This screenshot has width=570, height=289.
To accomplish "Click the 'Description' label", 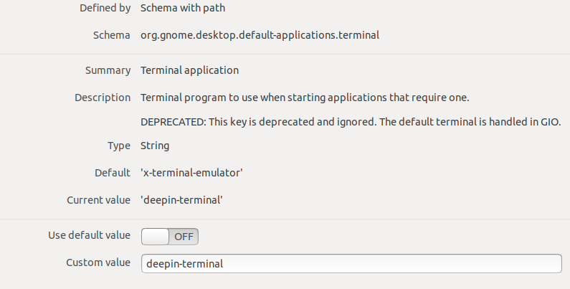I will point(103,97).
